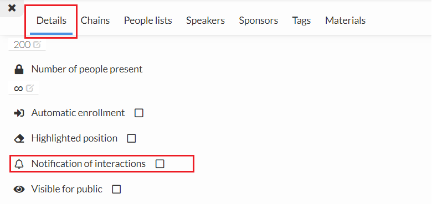The image size is (432, 204).
Task: Toggle the Visible for public checkbox
Action: [x=116, y=189]
